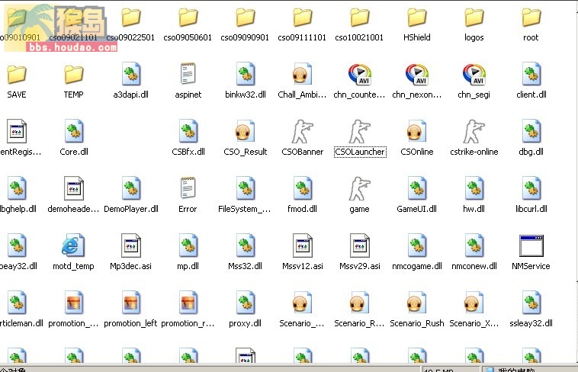The image size is (578, 372).
Task: Open the SAVE folder
Action: tap(17, 75)
